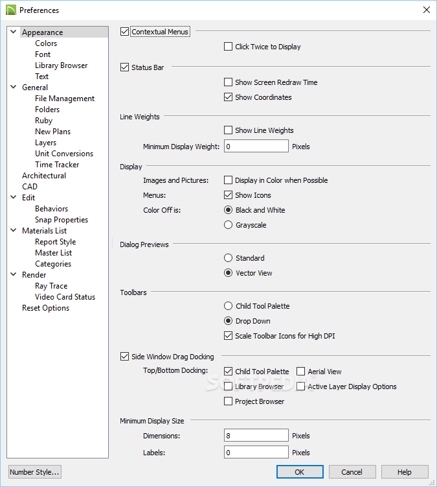Uncheck Child Tool Palette docking checkbox
Screen dimensions: 437x487
[x=228, y=372]
